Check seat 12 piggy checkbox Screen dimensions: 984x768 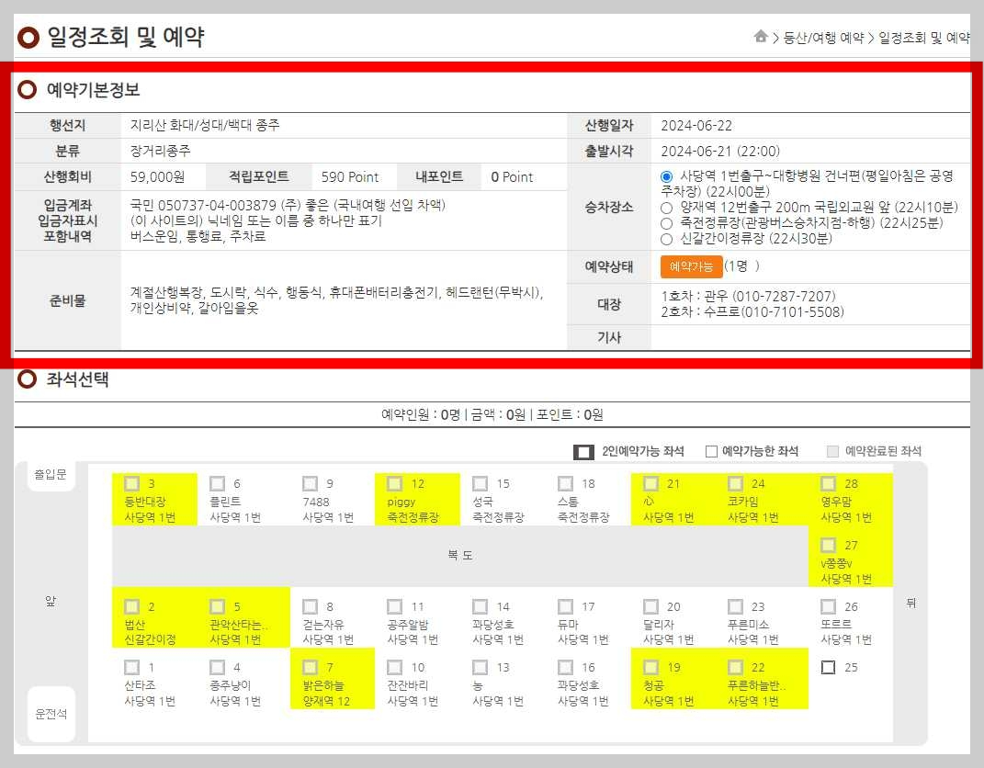coord(395,483)
